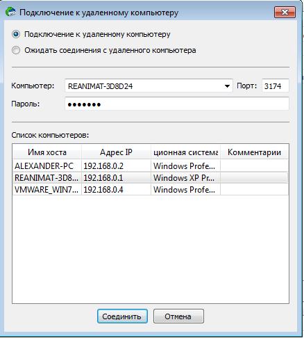Click the 'Windows XP Pr...' cell
Viewport: 304px width, 338px height.
(x=185, y=178)
